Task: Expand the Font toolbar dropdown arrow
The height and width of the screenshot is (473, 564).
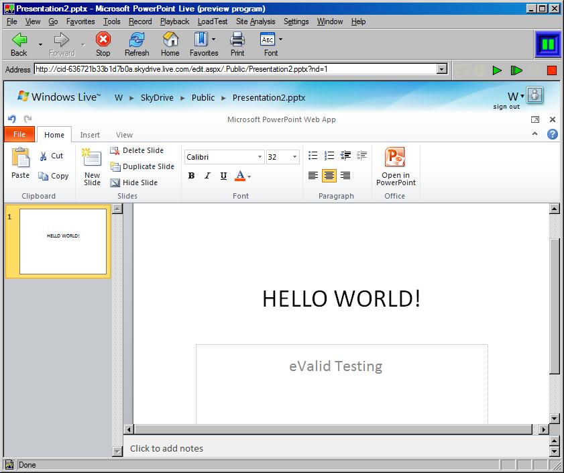Action: click(x=280, y=39)
